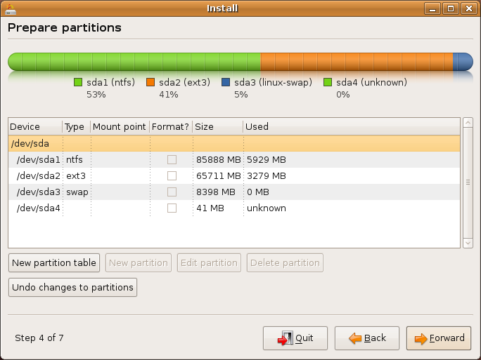Click the installer icon in title bar
This screenshot has width=481, height=360.
click(x=10, y=9)
